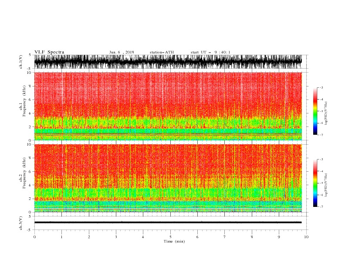Click the ch.2 spectrogram color scale bar
Screen dimensions: 345x266
[x=315, y=183]
